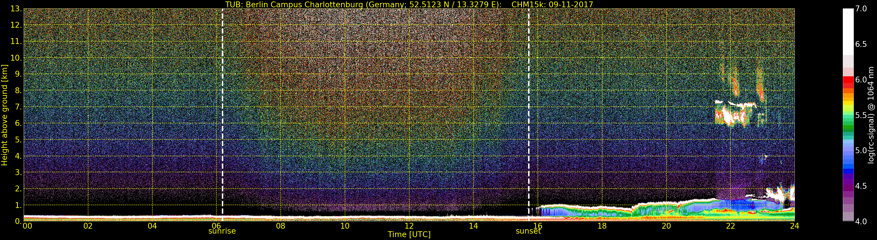Screen dimensions: 877x240
Task: Click the '14' time axis tick label
Action: [473, 226]
